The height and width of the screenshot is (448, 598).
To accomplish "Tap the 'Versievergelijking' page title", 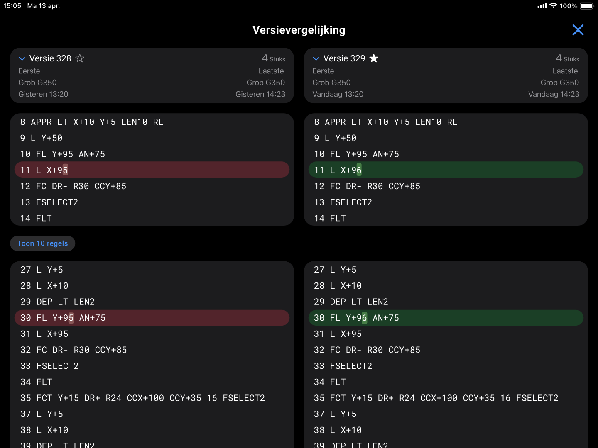I will pos(299,30).
